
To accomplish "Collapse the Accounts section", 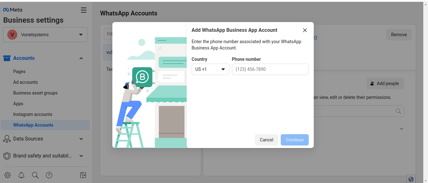I will pyautogui.click(x=81, y=58).
